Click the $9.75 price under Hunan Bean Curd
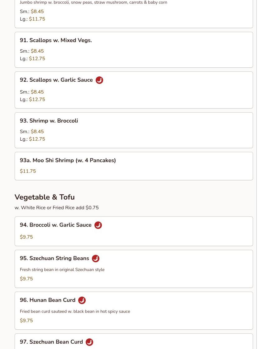263x349 pixels. [x=26, y=321]
